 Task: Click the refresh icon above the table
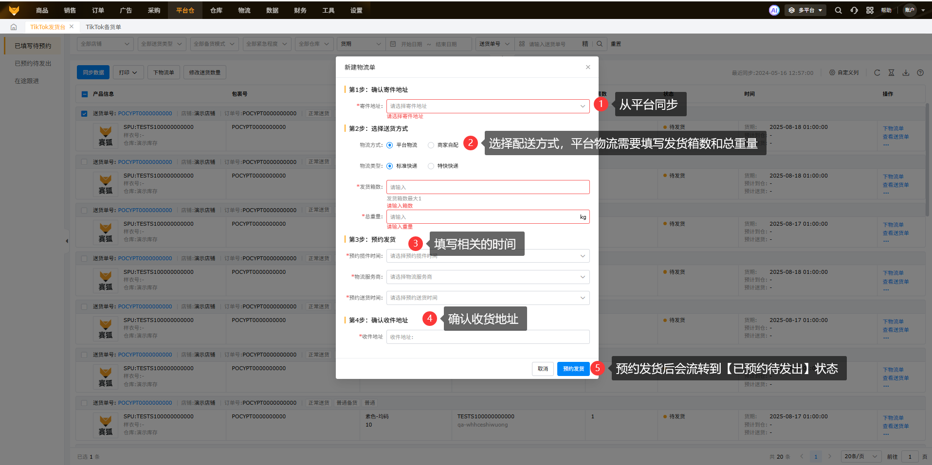[x=877, y=73]
